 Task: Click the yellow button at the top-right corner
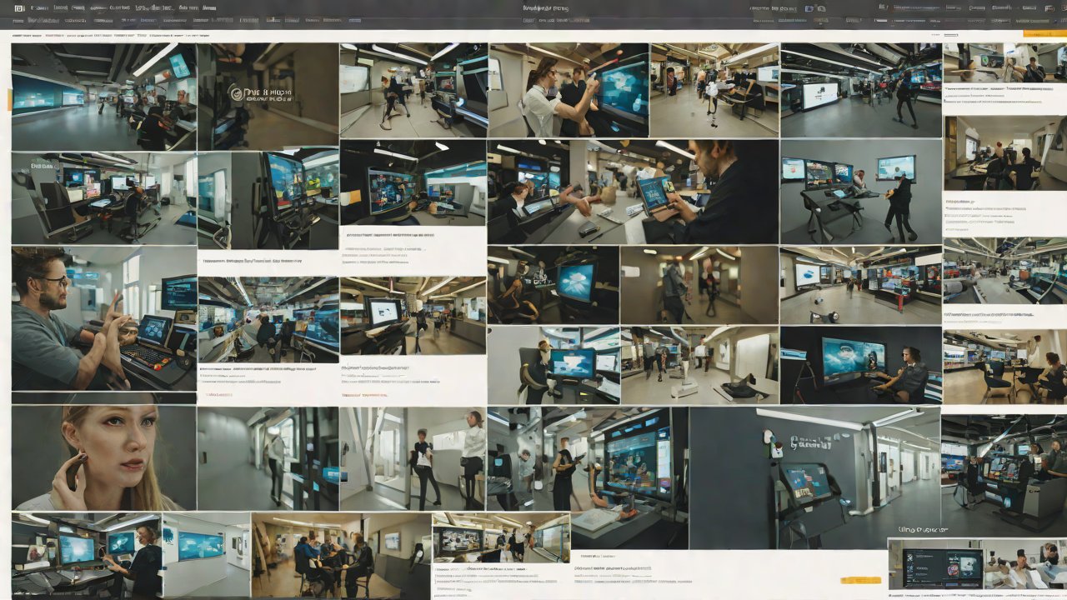tap(1044, 33)
